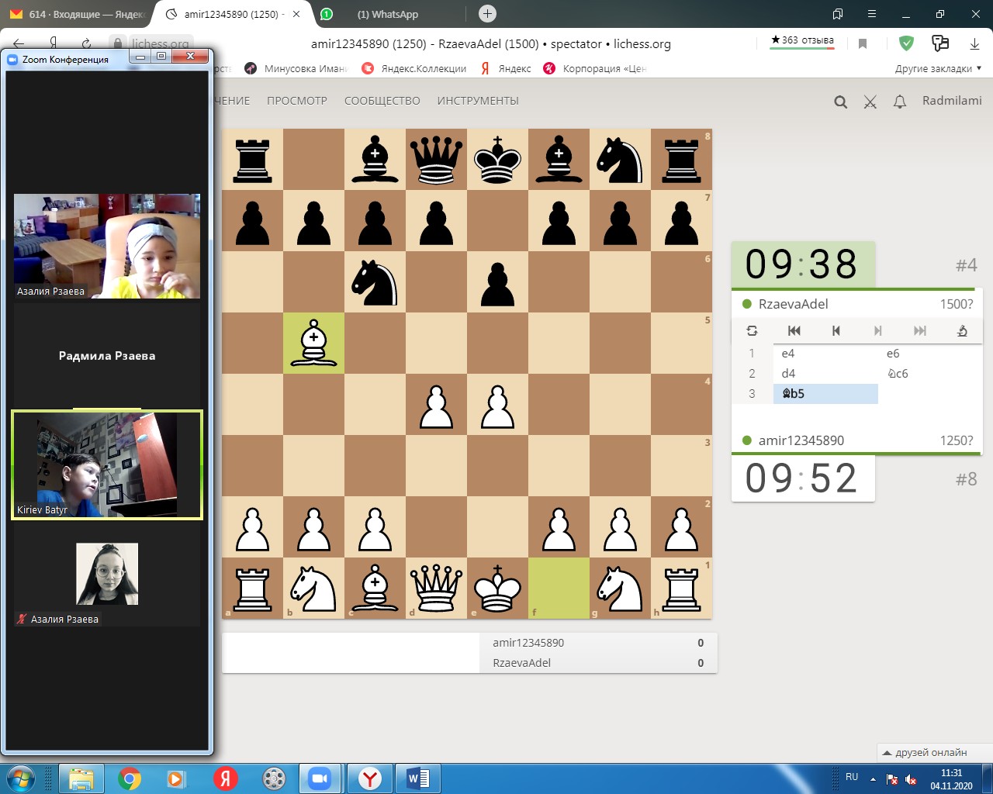Select Kiriev Batyr video thumbnail
Viewport: 993px width, 794px height.
click(107, 464)
